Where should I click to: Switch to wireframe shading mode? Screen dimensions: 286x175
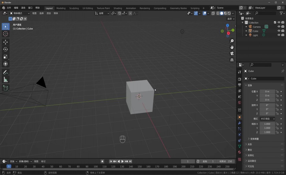click(x=218, y=13)
